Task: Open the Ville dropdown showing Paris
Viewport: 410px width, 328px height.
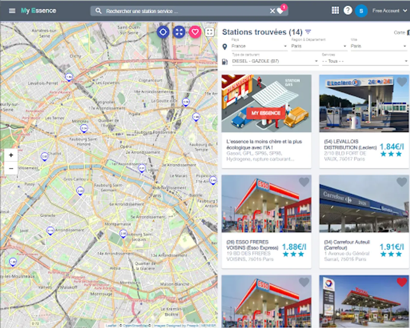Action: tap(379, 46)
